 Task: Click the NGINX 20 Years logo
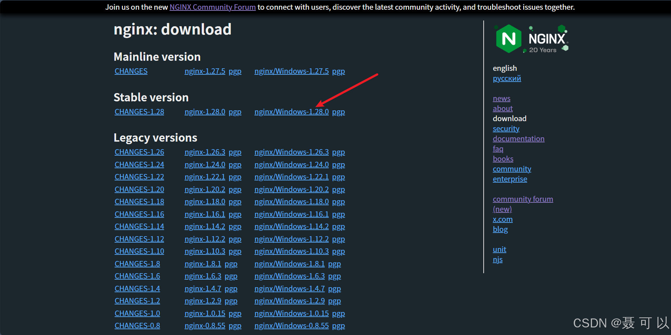tap(531, 39)
